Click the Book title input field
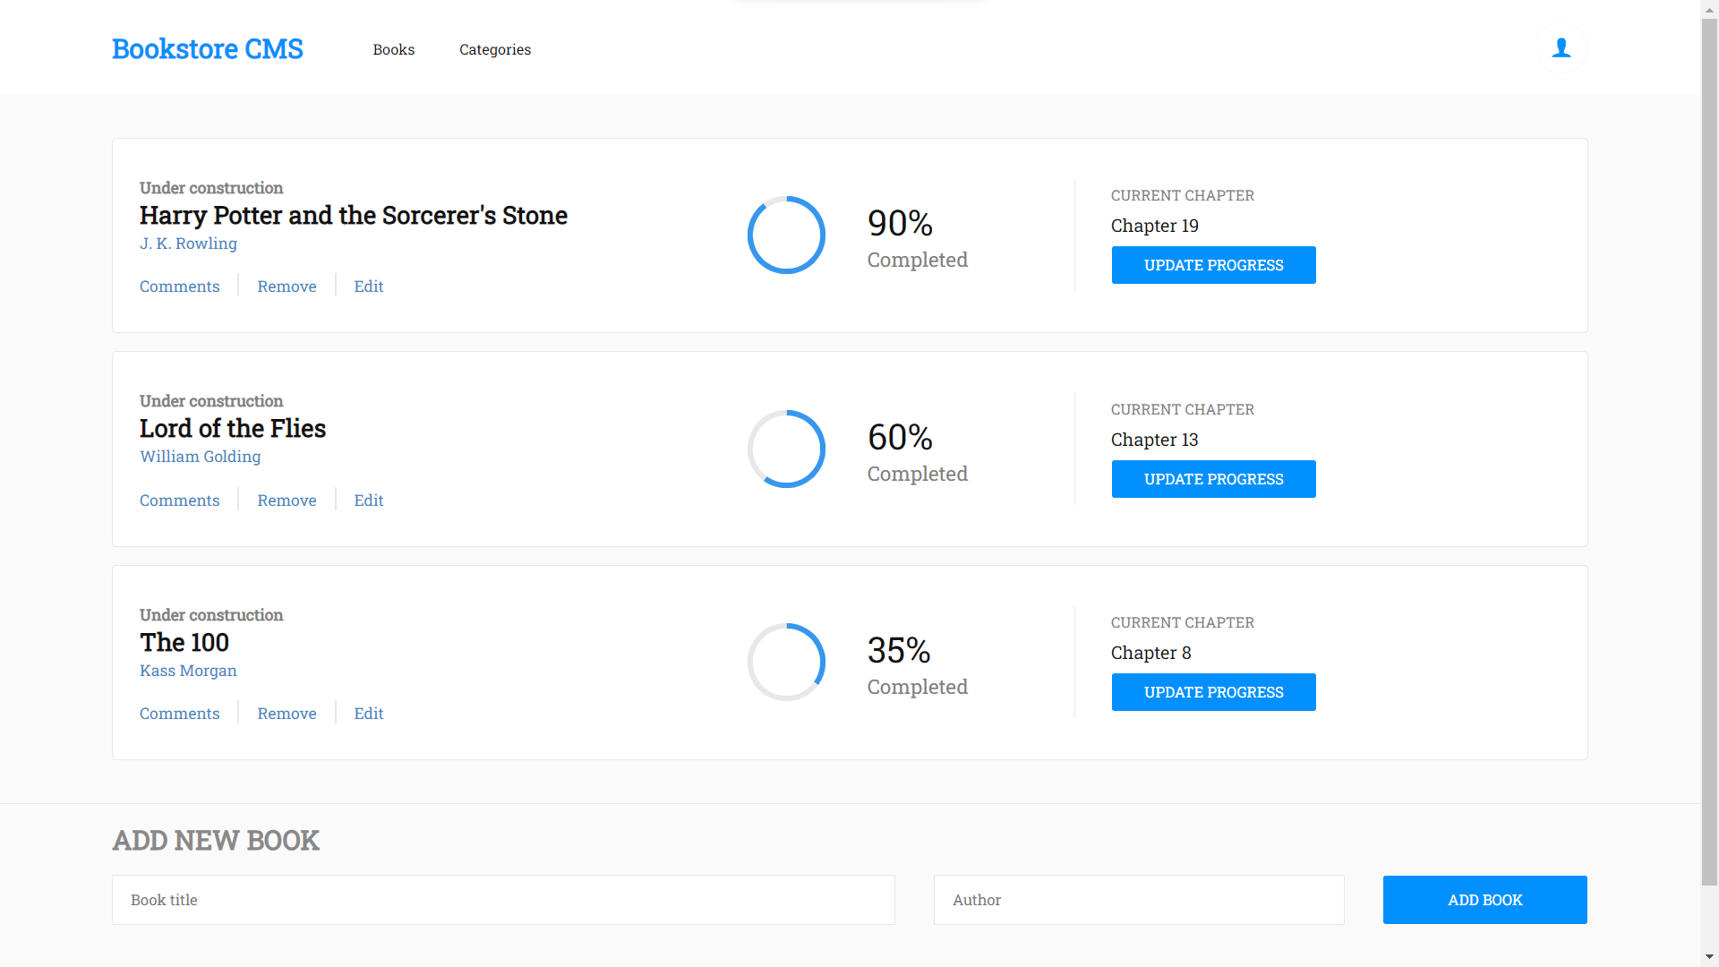 click(x=502, y=900)
